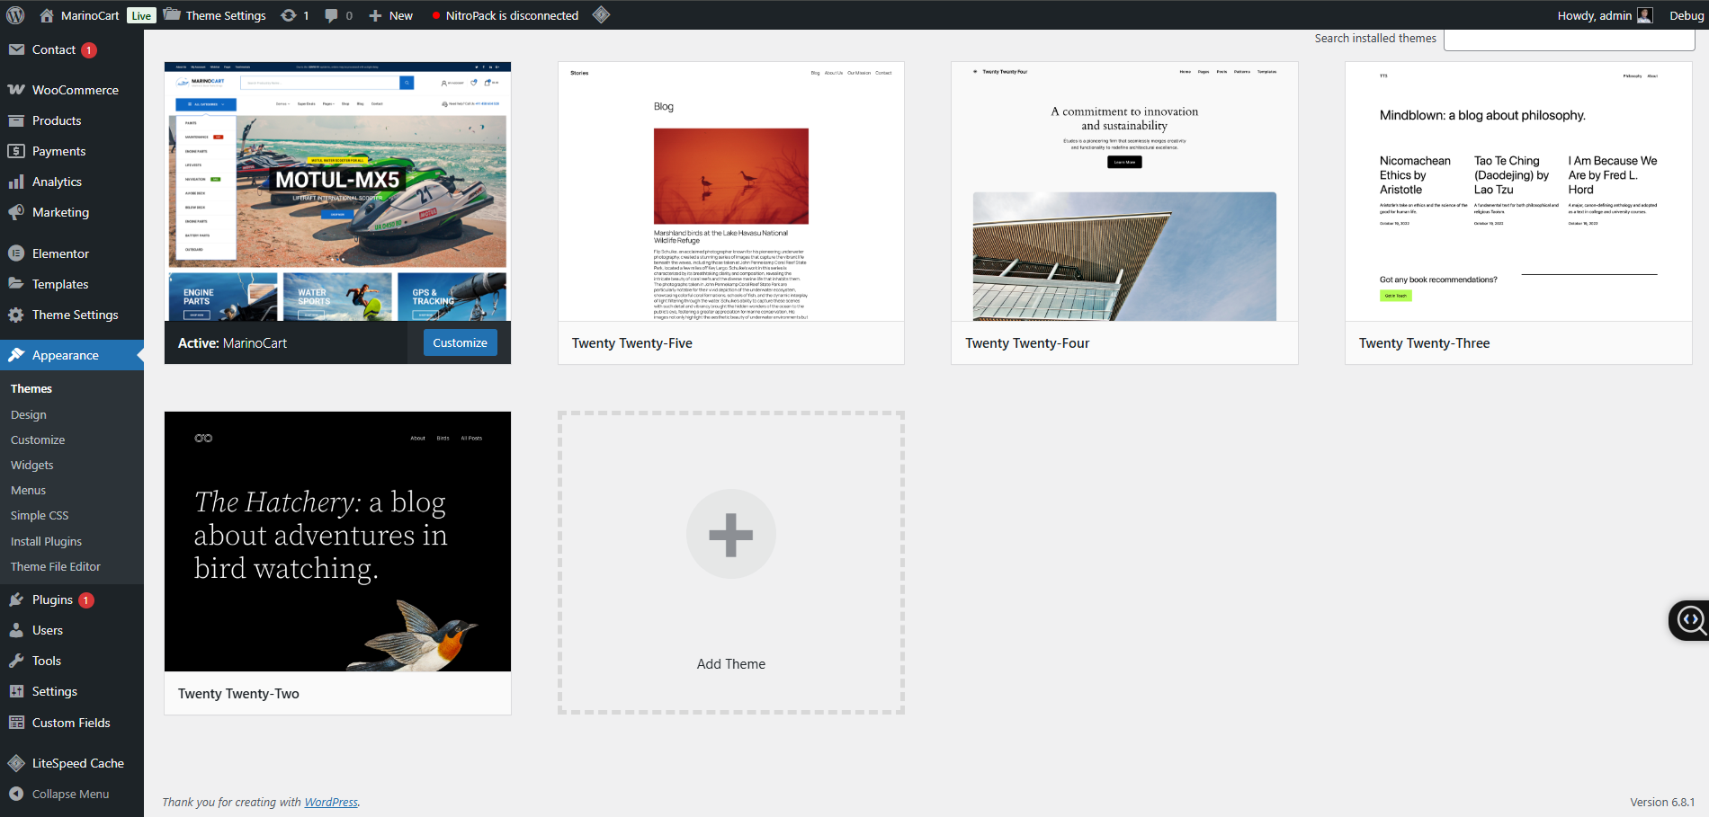The width and height of the screenshot is (1709, 817).
Task: Focus the Search installed themes field
Action: 1569,39
